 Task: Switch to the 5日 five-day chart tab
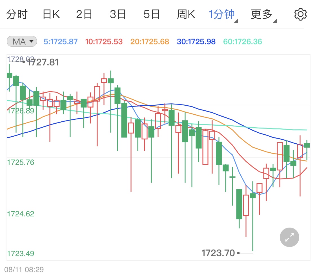pyautogui.click(x=152, y=14)
